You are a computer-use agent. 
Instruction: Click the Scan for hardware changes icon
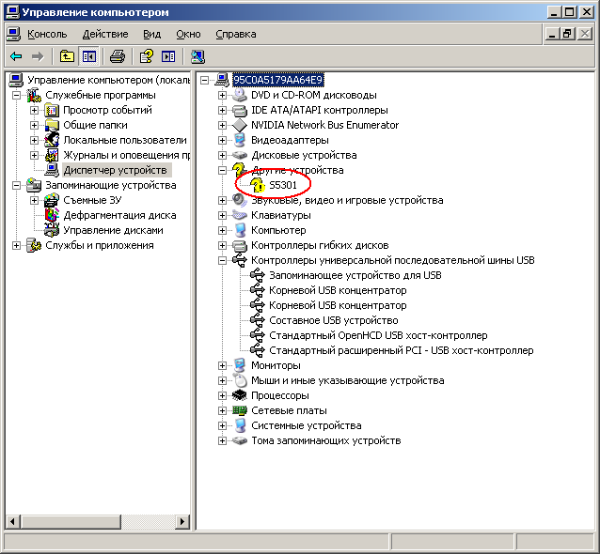[x=197, y=57]
